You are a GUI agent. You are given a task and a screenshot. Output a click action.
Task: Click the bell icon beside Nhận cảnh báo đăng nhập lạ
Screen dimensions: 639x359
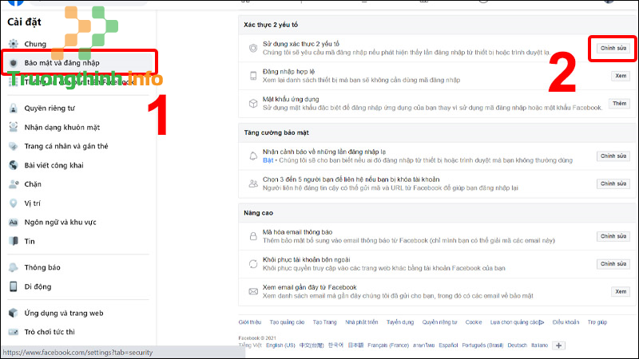[253, 156]
